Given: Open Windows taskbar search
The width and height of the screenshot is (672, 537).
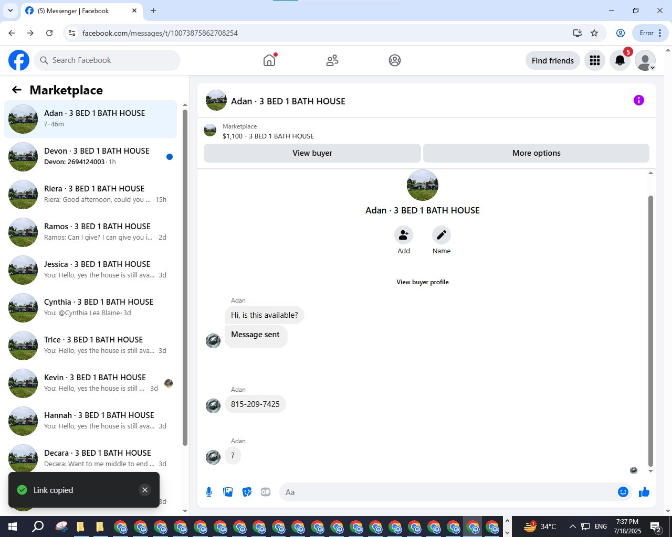Looking at the screenshot, I should pos(38,527).
